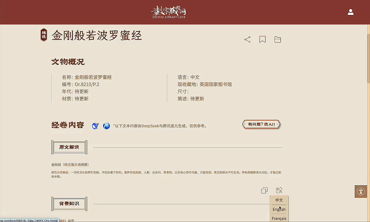The width and height of the screenshot is (370, 222).
Task: Pick Français from the language list
Action: [279, 219]
